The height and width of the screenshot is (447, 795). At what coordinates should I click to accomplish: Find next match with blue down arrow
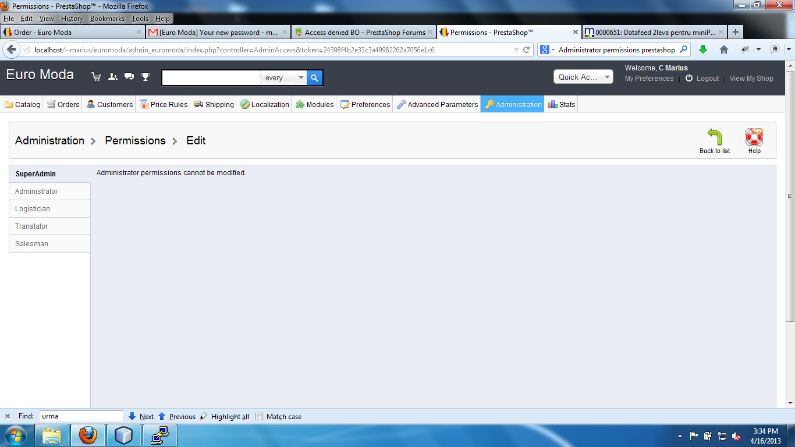132,416
